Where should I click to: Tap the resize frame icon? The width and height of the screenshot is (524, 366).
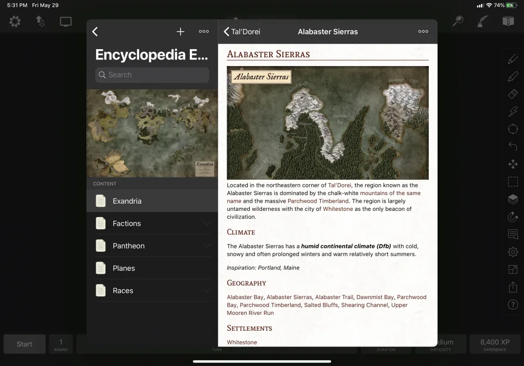tap(513, 269)
